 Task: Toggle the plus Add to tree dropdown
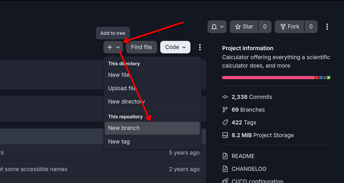click(113, 47)
